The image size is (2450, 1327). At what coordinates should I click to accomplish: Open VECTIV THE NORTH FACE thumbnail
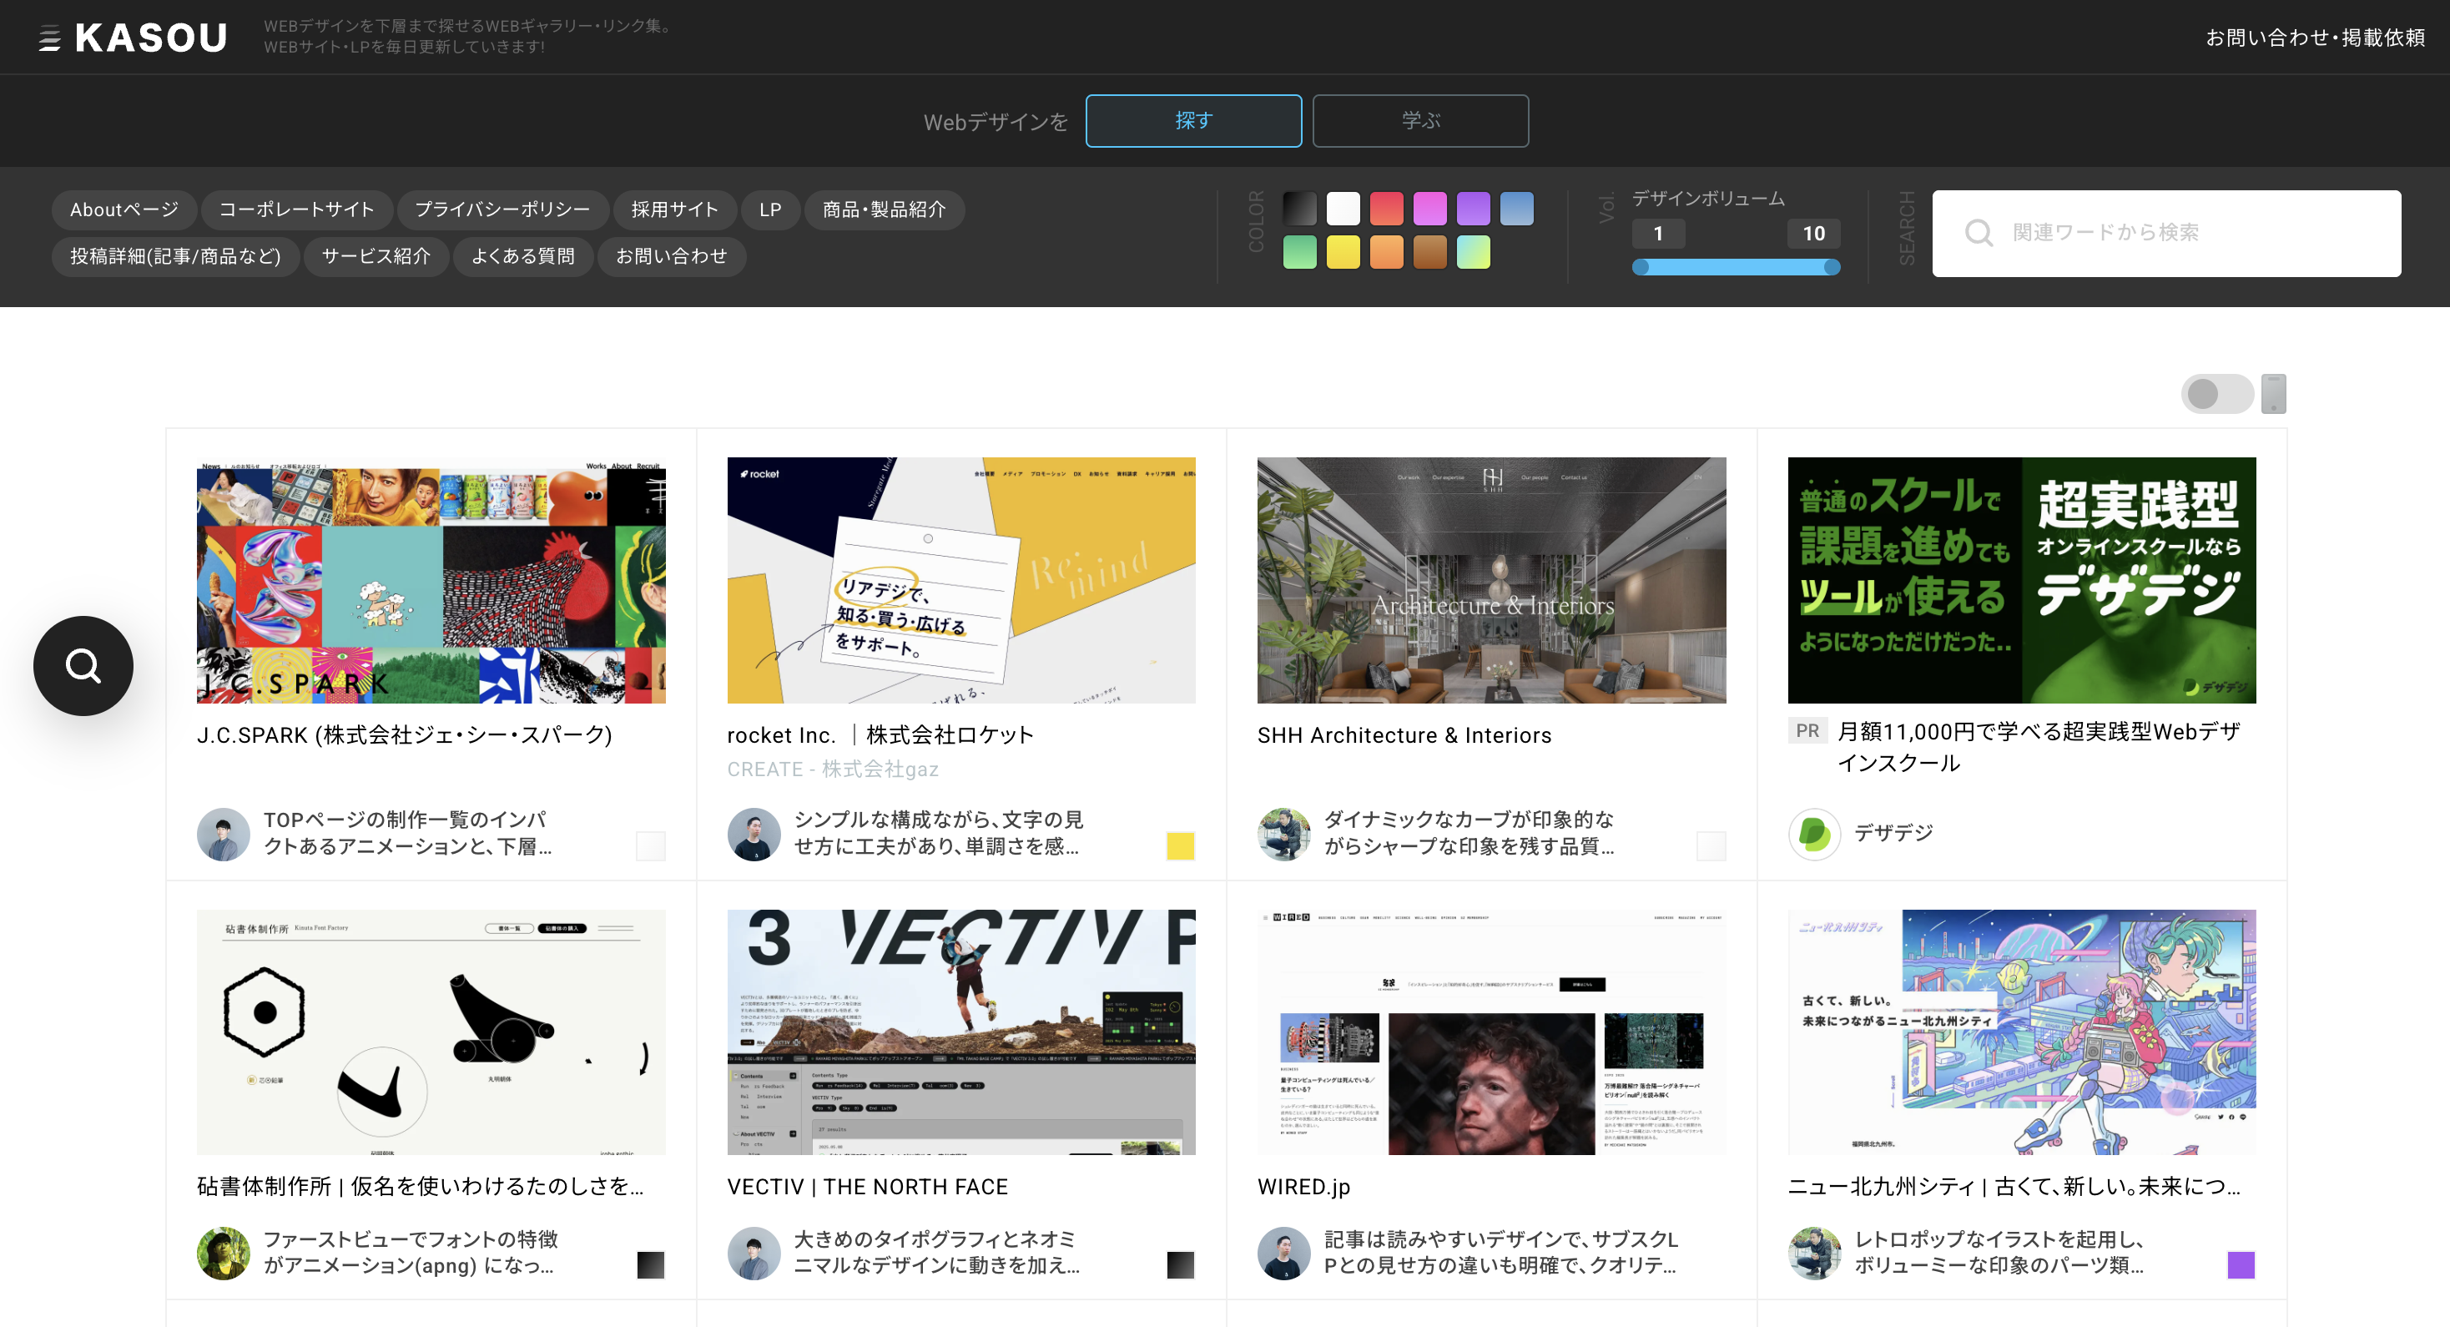[960, 1032]
